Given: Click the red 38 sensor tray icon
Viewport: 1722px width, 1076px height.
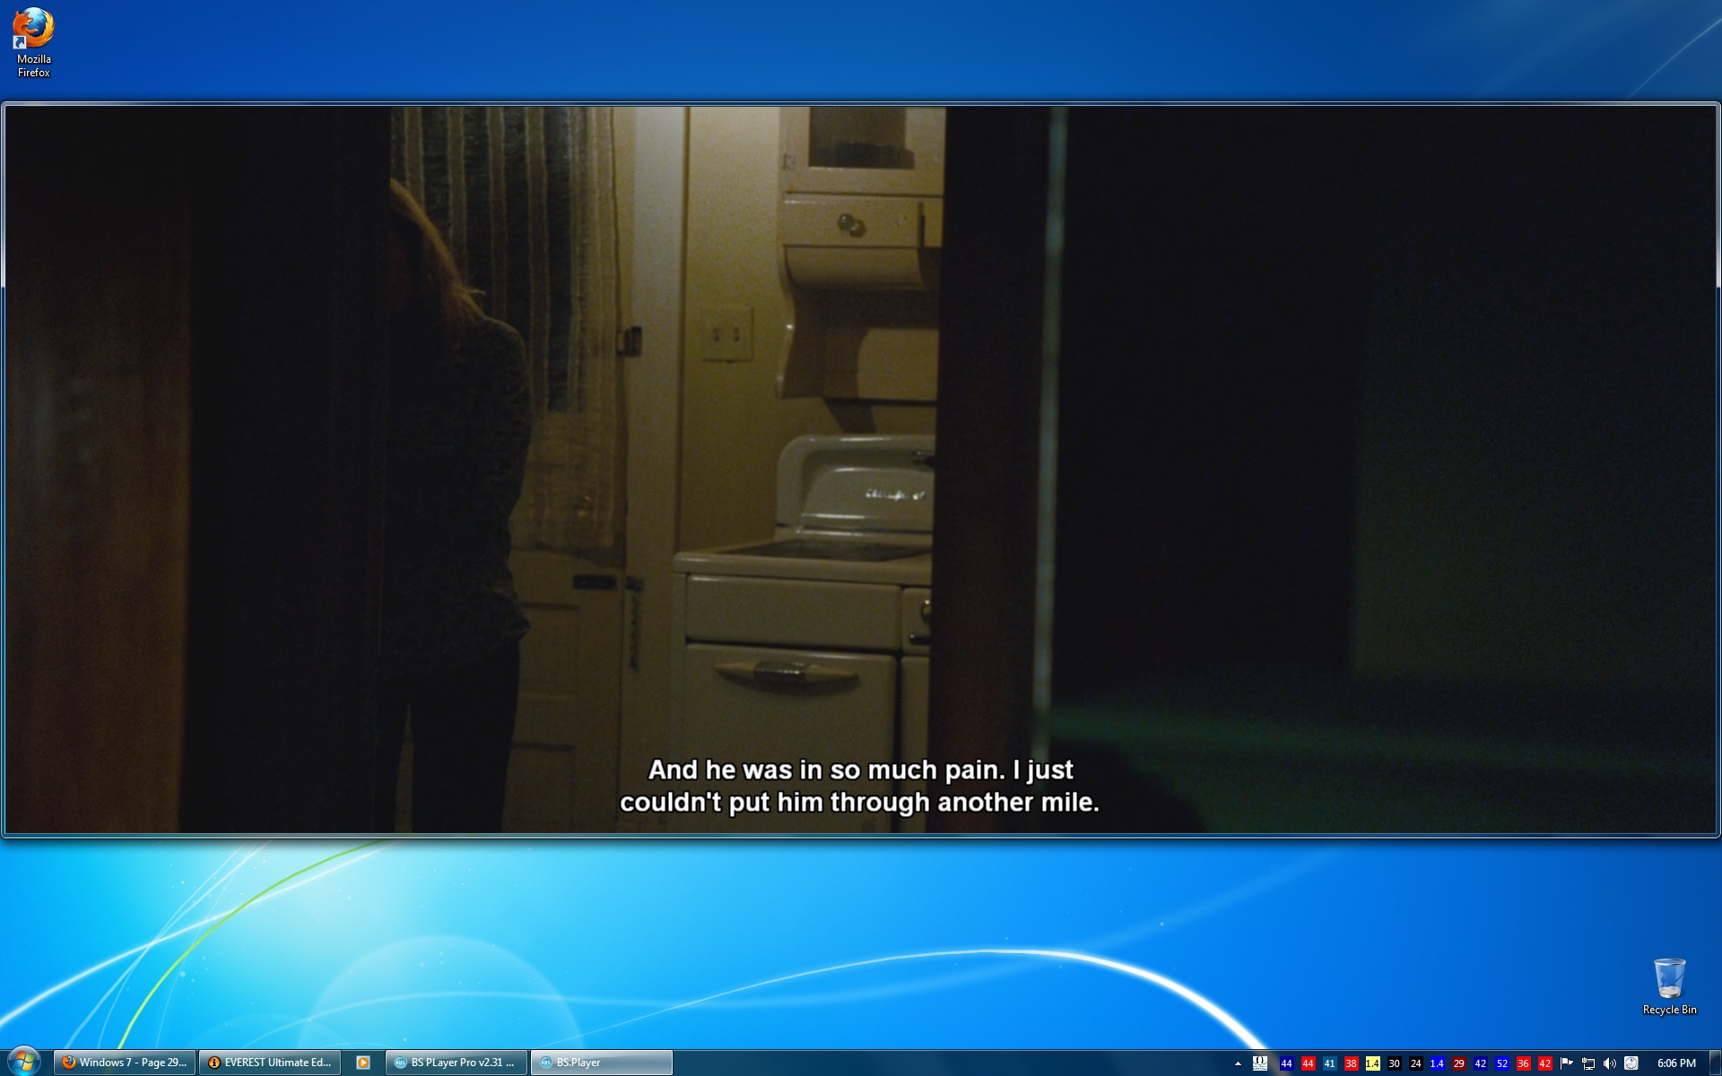Looking at the screenshot, I should pos(1351,1063).
